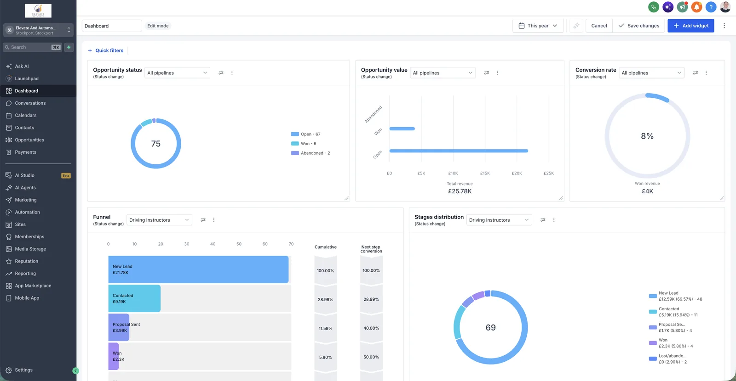736x381 pixels.
Task: Open more options for Funnel widget
Action: click(x=214, y=220)
